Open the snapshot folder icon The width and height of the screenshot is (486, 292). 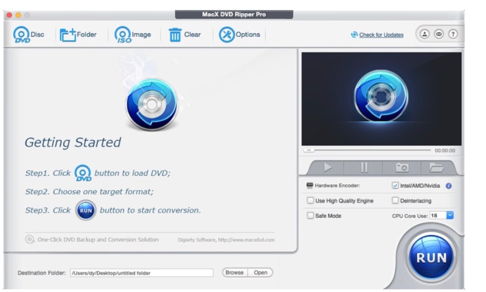(x=437, y=168)
